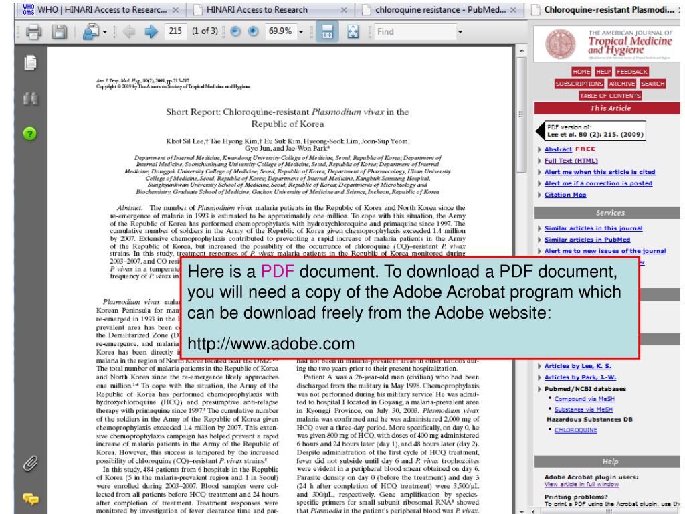Select the fit width scrolling icon
This screenshot has width=685, height=514.
326,32
